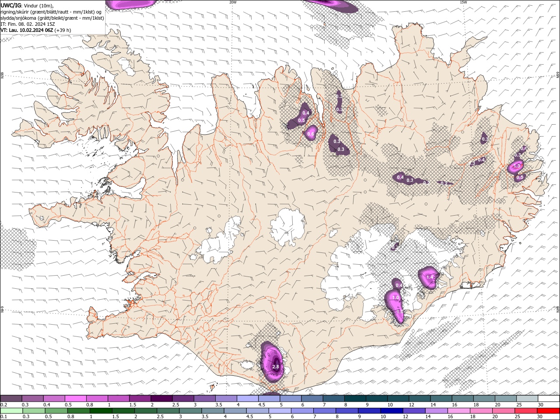Click the 30 white swatch, upper legend

coord(549,399)
